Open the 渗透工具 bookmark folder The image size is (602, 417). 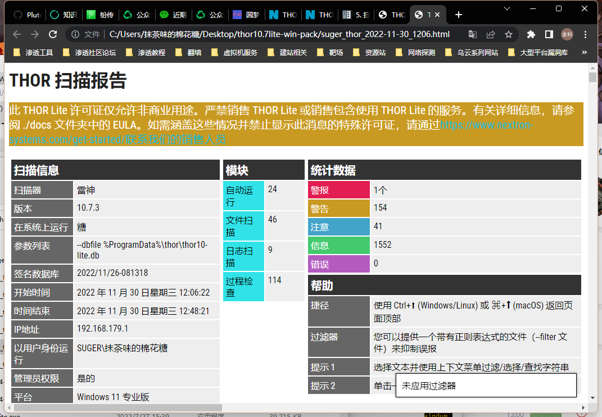click(33, 52)
